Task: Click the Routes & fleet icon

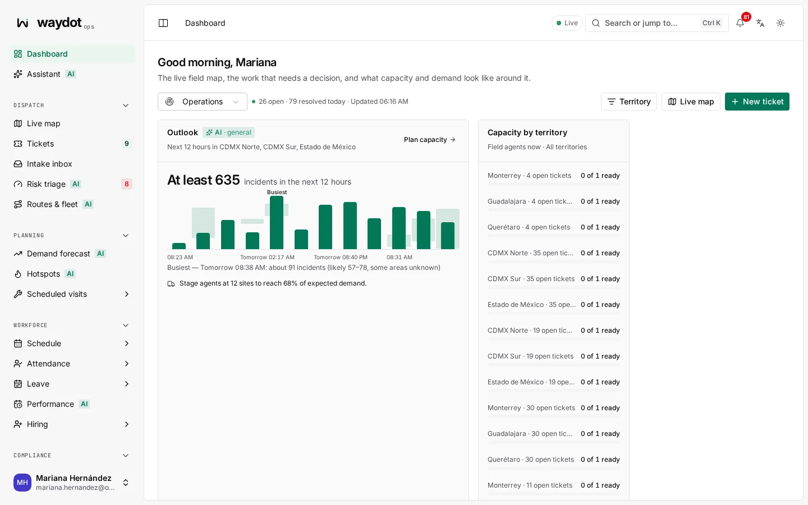Action: [x=18, y=204]
